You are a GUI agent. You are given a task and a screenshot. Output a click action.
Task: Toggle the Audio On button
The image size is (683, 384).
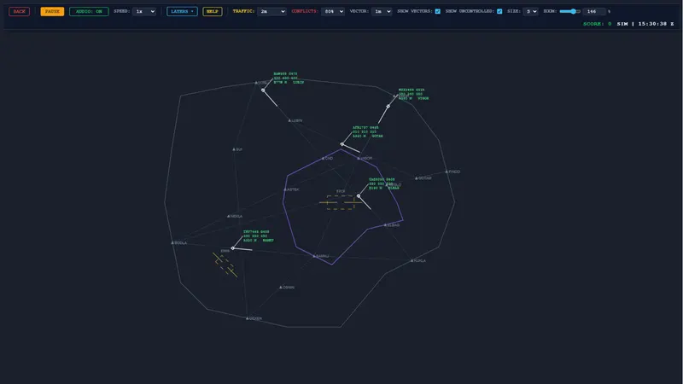[89, 11]
